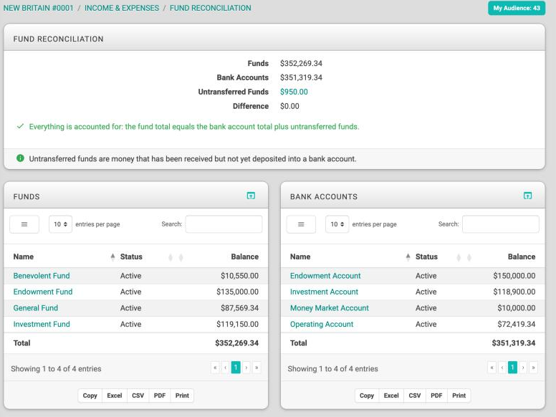Sort Funds table by Status header
Screen dimensions: 556x417
coord(131,257)
